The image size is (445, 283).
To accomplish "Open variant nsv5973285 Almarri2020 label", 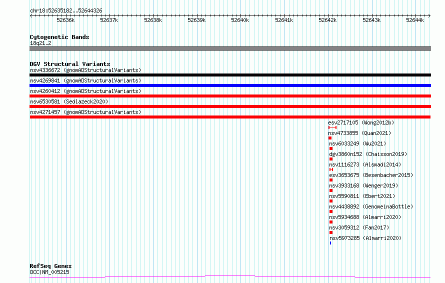I will (365, 238).
